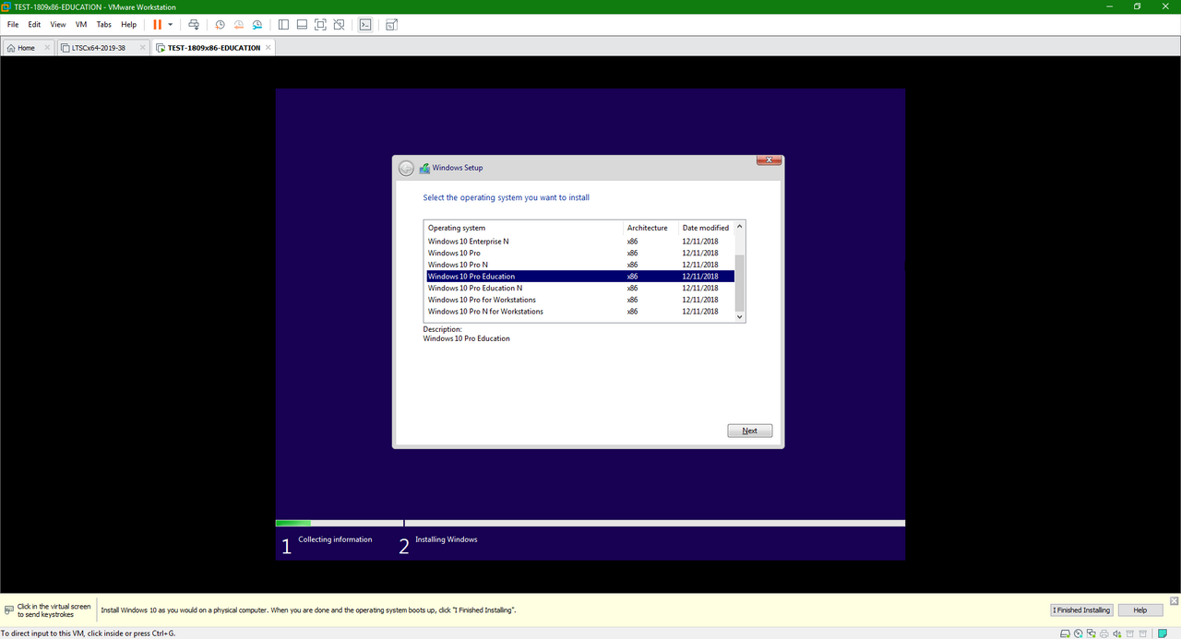Image resolution: width=1181 pixels, height=639 pixels.
Task: Open the Edit menu
Action: pos(34,25)
